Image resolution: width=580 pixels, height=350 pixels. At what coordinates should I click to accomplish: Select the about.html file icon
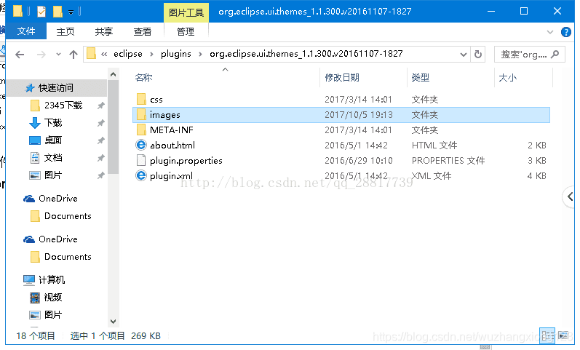pos(141,145)
